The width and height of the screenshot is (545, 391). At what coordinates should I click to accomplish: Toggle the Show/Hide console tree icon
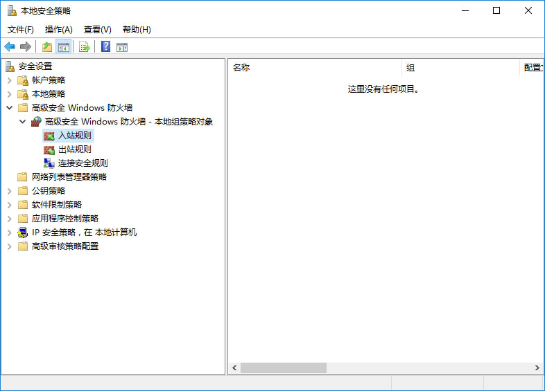tap(64, 47)
